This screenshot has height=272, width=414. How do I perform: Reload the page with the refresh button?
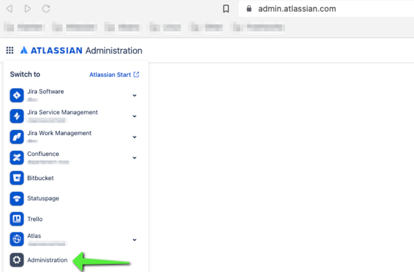46,9
